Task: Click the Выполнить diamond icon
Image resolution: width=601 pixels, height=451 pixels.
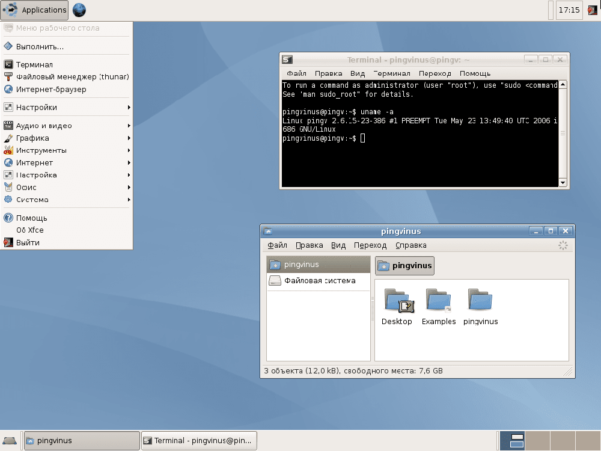Action: pyautogui.click(x=8, y=46)
